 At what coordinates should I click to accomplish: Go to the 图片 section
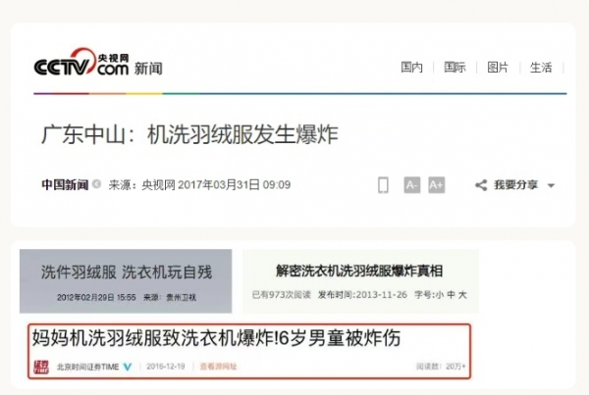click(498, 68)
